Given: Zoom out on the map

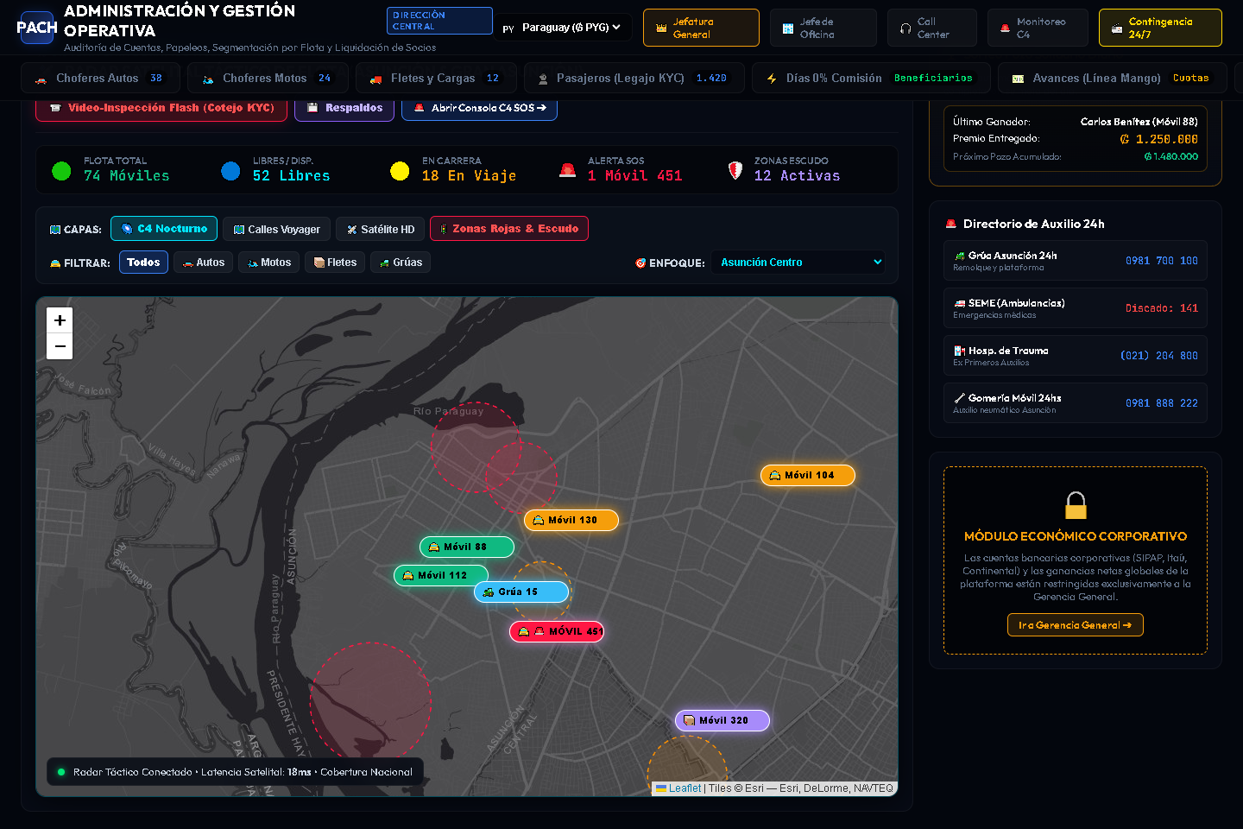Looking at the screenshot, I should (x=60, y=346).
